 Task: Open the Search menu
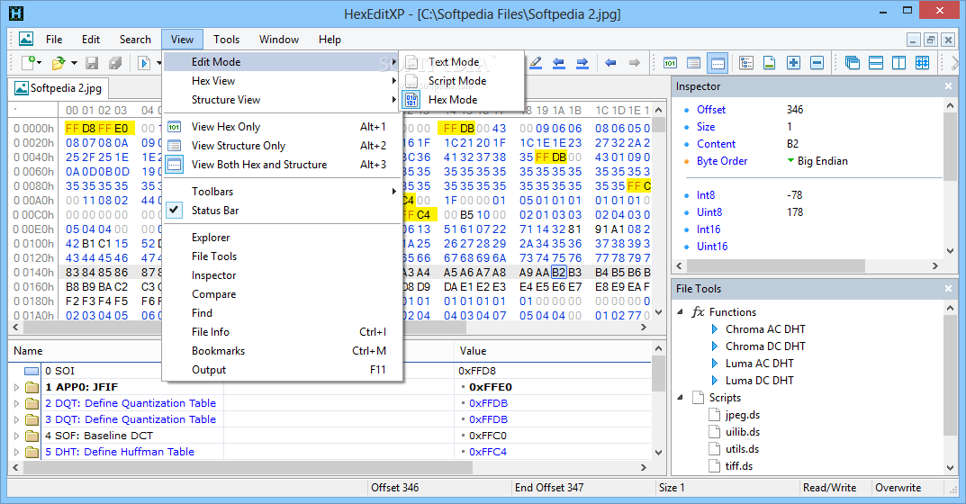(x=135, y=40)
